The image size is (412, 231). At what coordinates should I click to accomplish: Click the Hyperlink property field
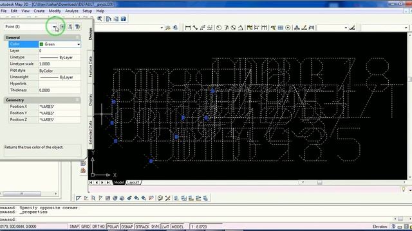click(59, 83)
